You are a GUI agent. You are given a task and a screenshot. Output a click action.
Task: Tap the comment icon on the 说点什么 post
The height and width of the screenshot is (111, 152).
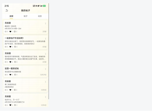[15, 105]
